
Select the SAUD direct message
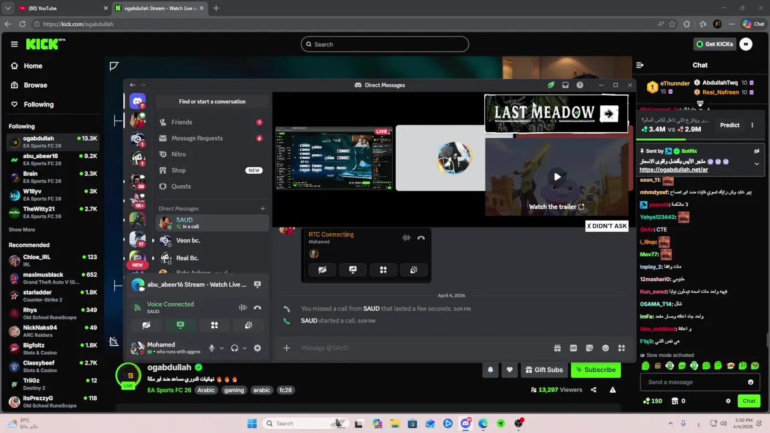pos(212,223)
